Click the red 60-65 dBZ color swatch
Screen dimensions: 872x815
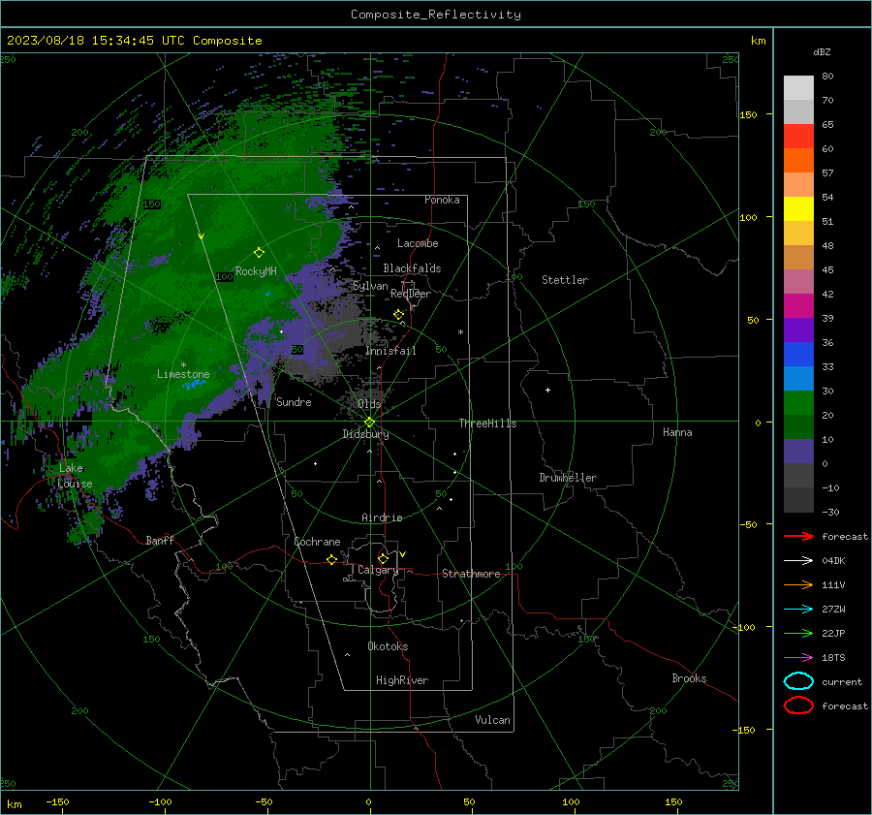tap(798, 137)
